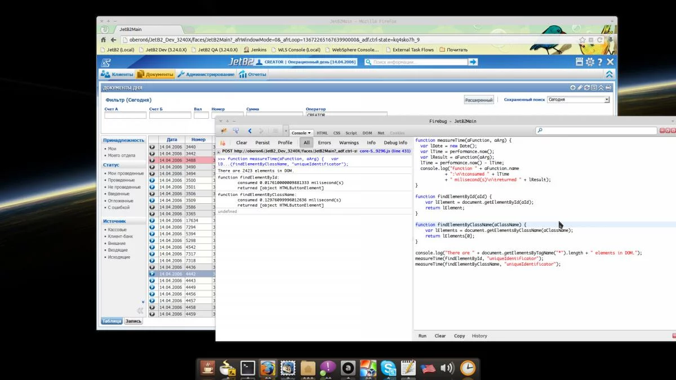Open the core-S...9296.js (line 431) link
676x380 pixels.
coord(385,151)
